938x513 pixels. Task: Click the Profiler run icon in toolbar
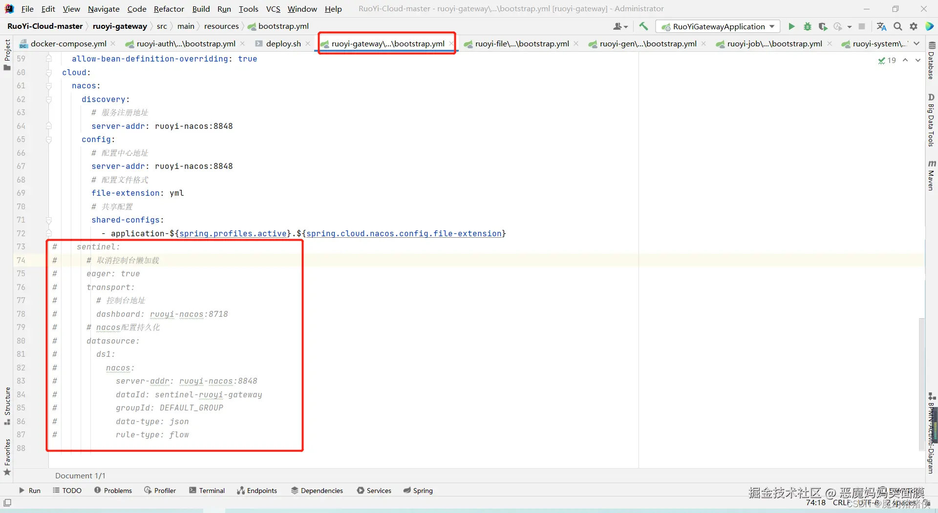point(838,26)
